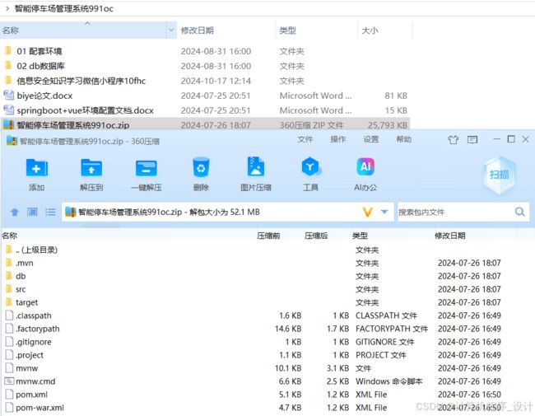Open the skin (shirt) icon in 360压缩 title bar
This screenshot has width=535, height=416.
(454, 140)
